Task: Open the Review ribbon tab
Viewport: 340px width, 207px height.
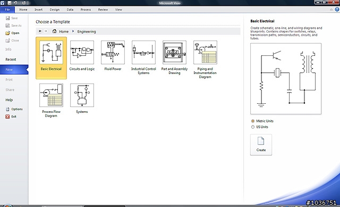Action: coord(103,10)
